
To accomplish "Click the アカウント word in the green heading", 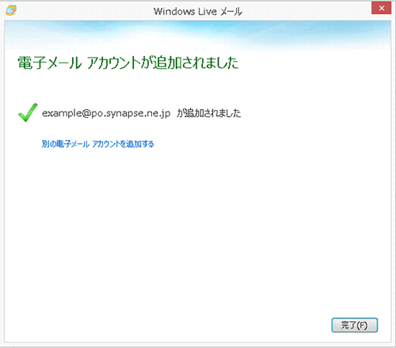I will (113, 63).
